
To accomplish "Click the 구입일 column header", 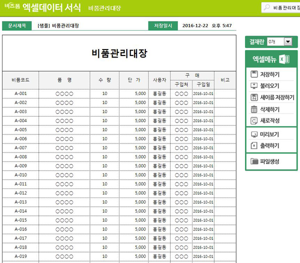I will click(203, 84).
